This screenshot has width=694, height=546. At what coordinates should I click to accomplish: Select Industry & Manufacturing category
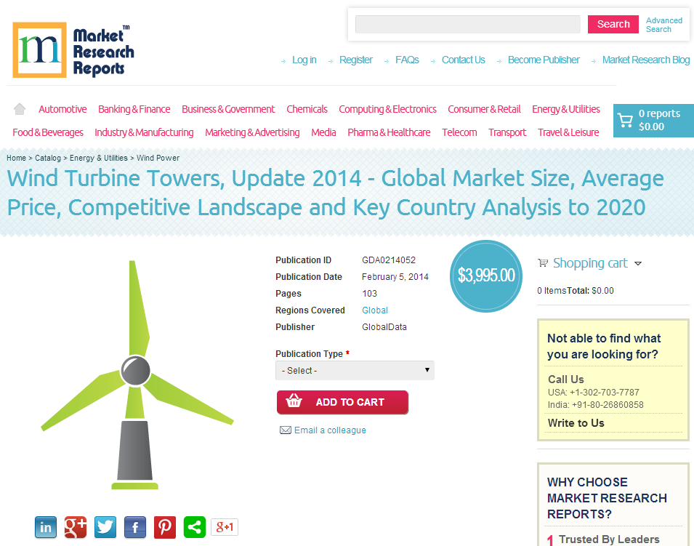point(144,132)
